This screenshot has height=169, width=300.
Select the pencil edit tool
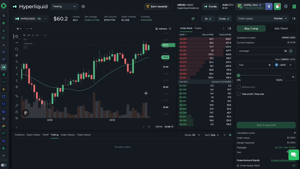[17, 105]
